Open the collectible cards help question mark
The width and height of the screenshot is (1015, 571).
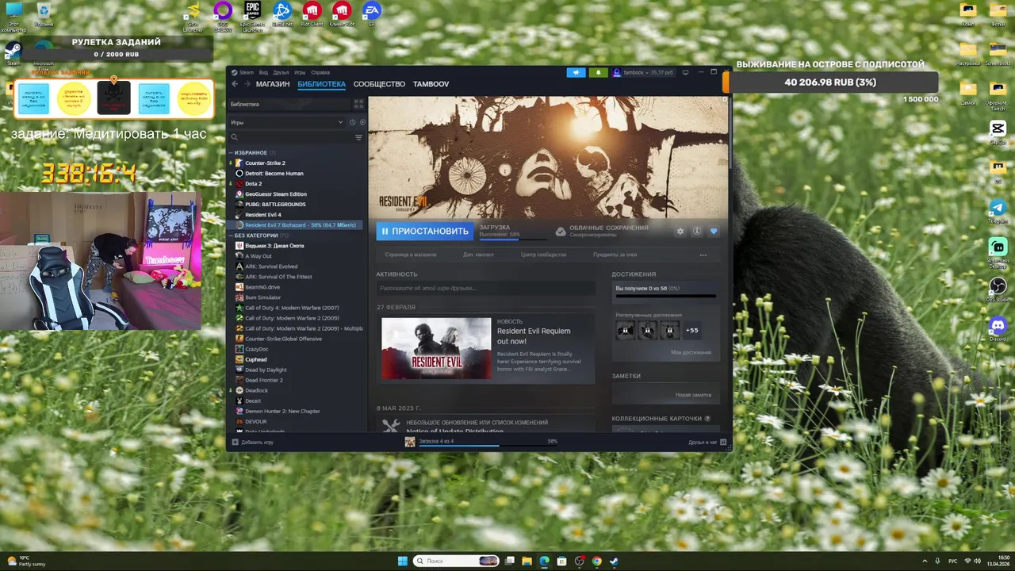(707, 419)
